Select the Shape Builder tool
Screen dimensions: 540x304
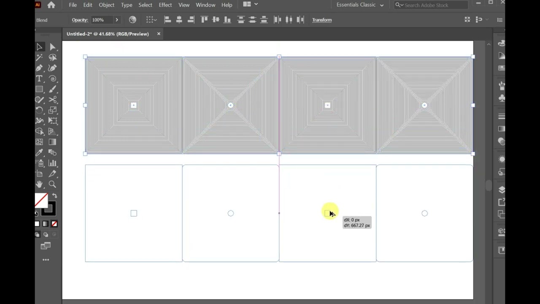click(39, 131)
